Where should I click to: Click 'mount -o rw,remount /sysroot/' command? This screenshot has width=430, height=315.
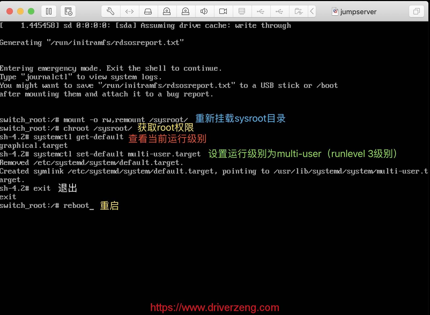125,120
